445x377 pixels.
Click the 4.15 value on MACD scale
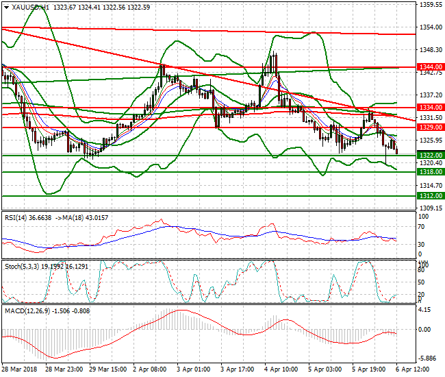(x=424, y=310)
